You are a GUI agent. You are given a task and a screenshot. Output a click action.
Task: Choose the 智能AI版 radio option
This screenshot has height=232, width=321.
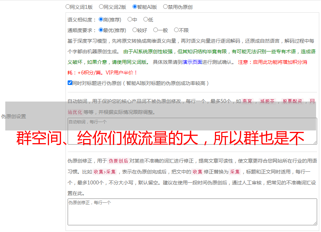point(135,7)
